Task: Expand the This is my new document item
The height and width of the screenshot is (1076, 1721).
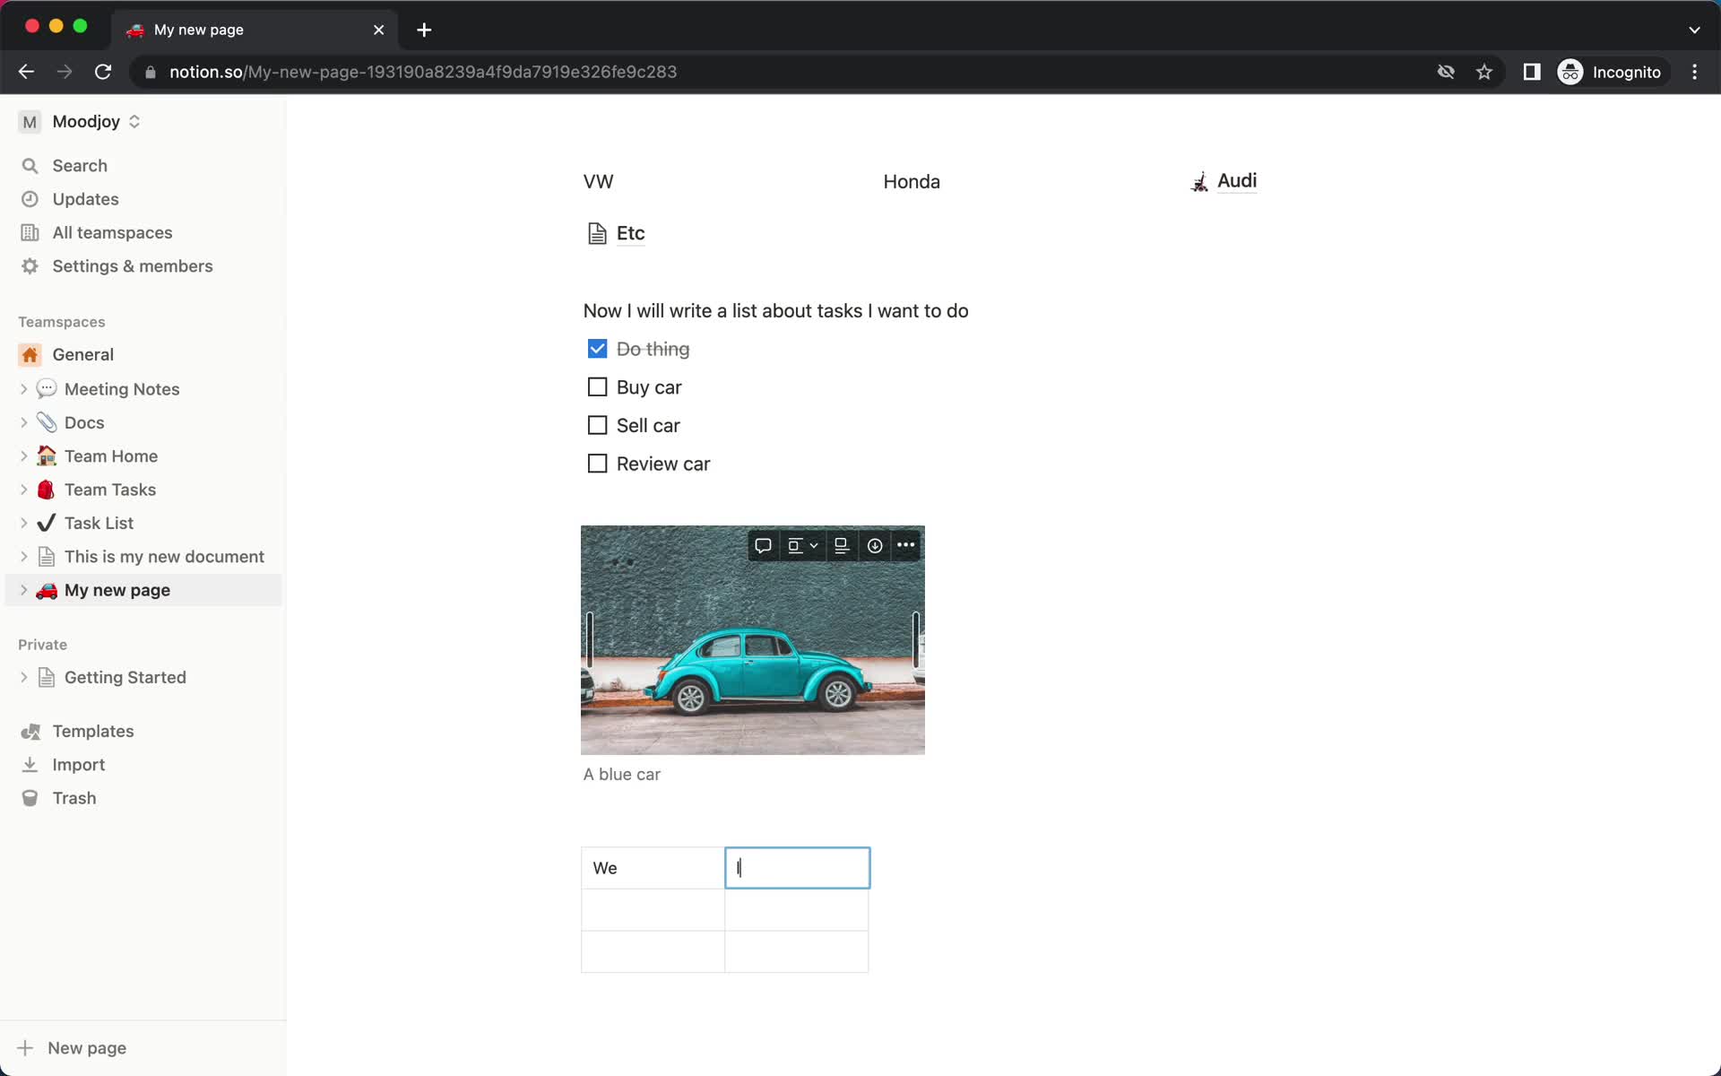Action: (x=23, y=557)
